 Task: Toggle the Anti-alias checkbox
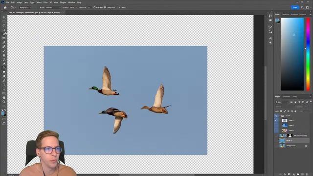pos(94,8)
